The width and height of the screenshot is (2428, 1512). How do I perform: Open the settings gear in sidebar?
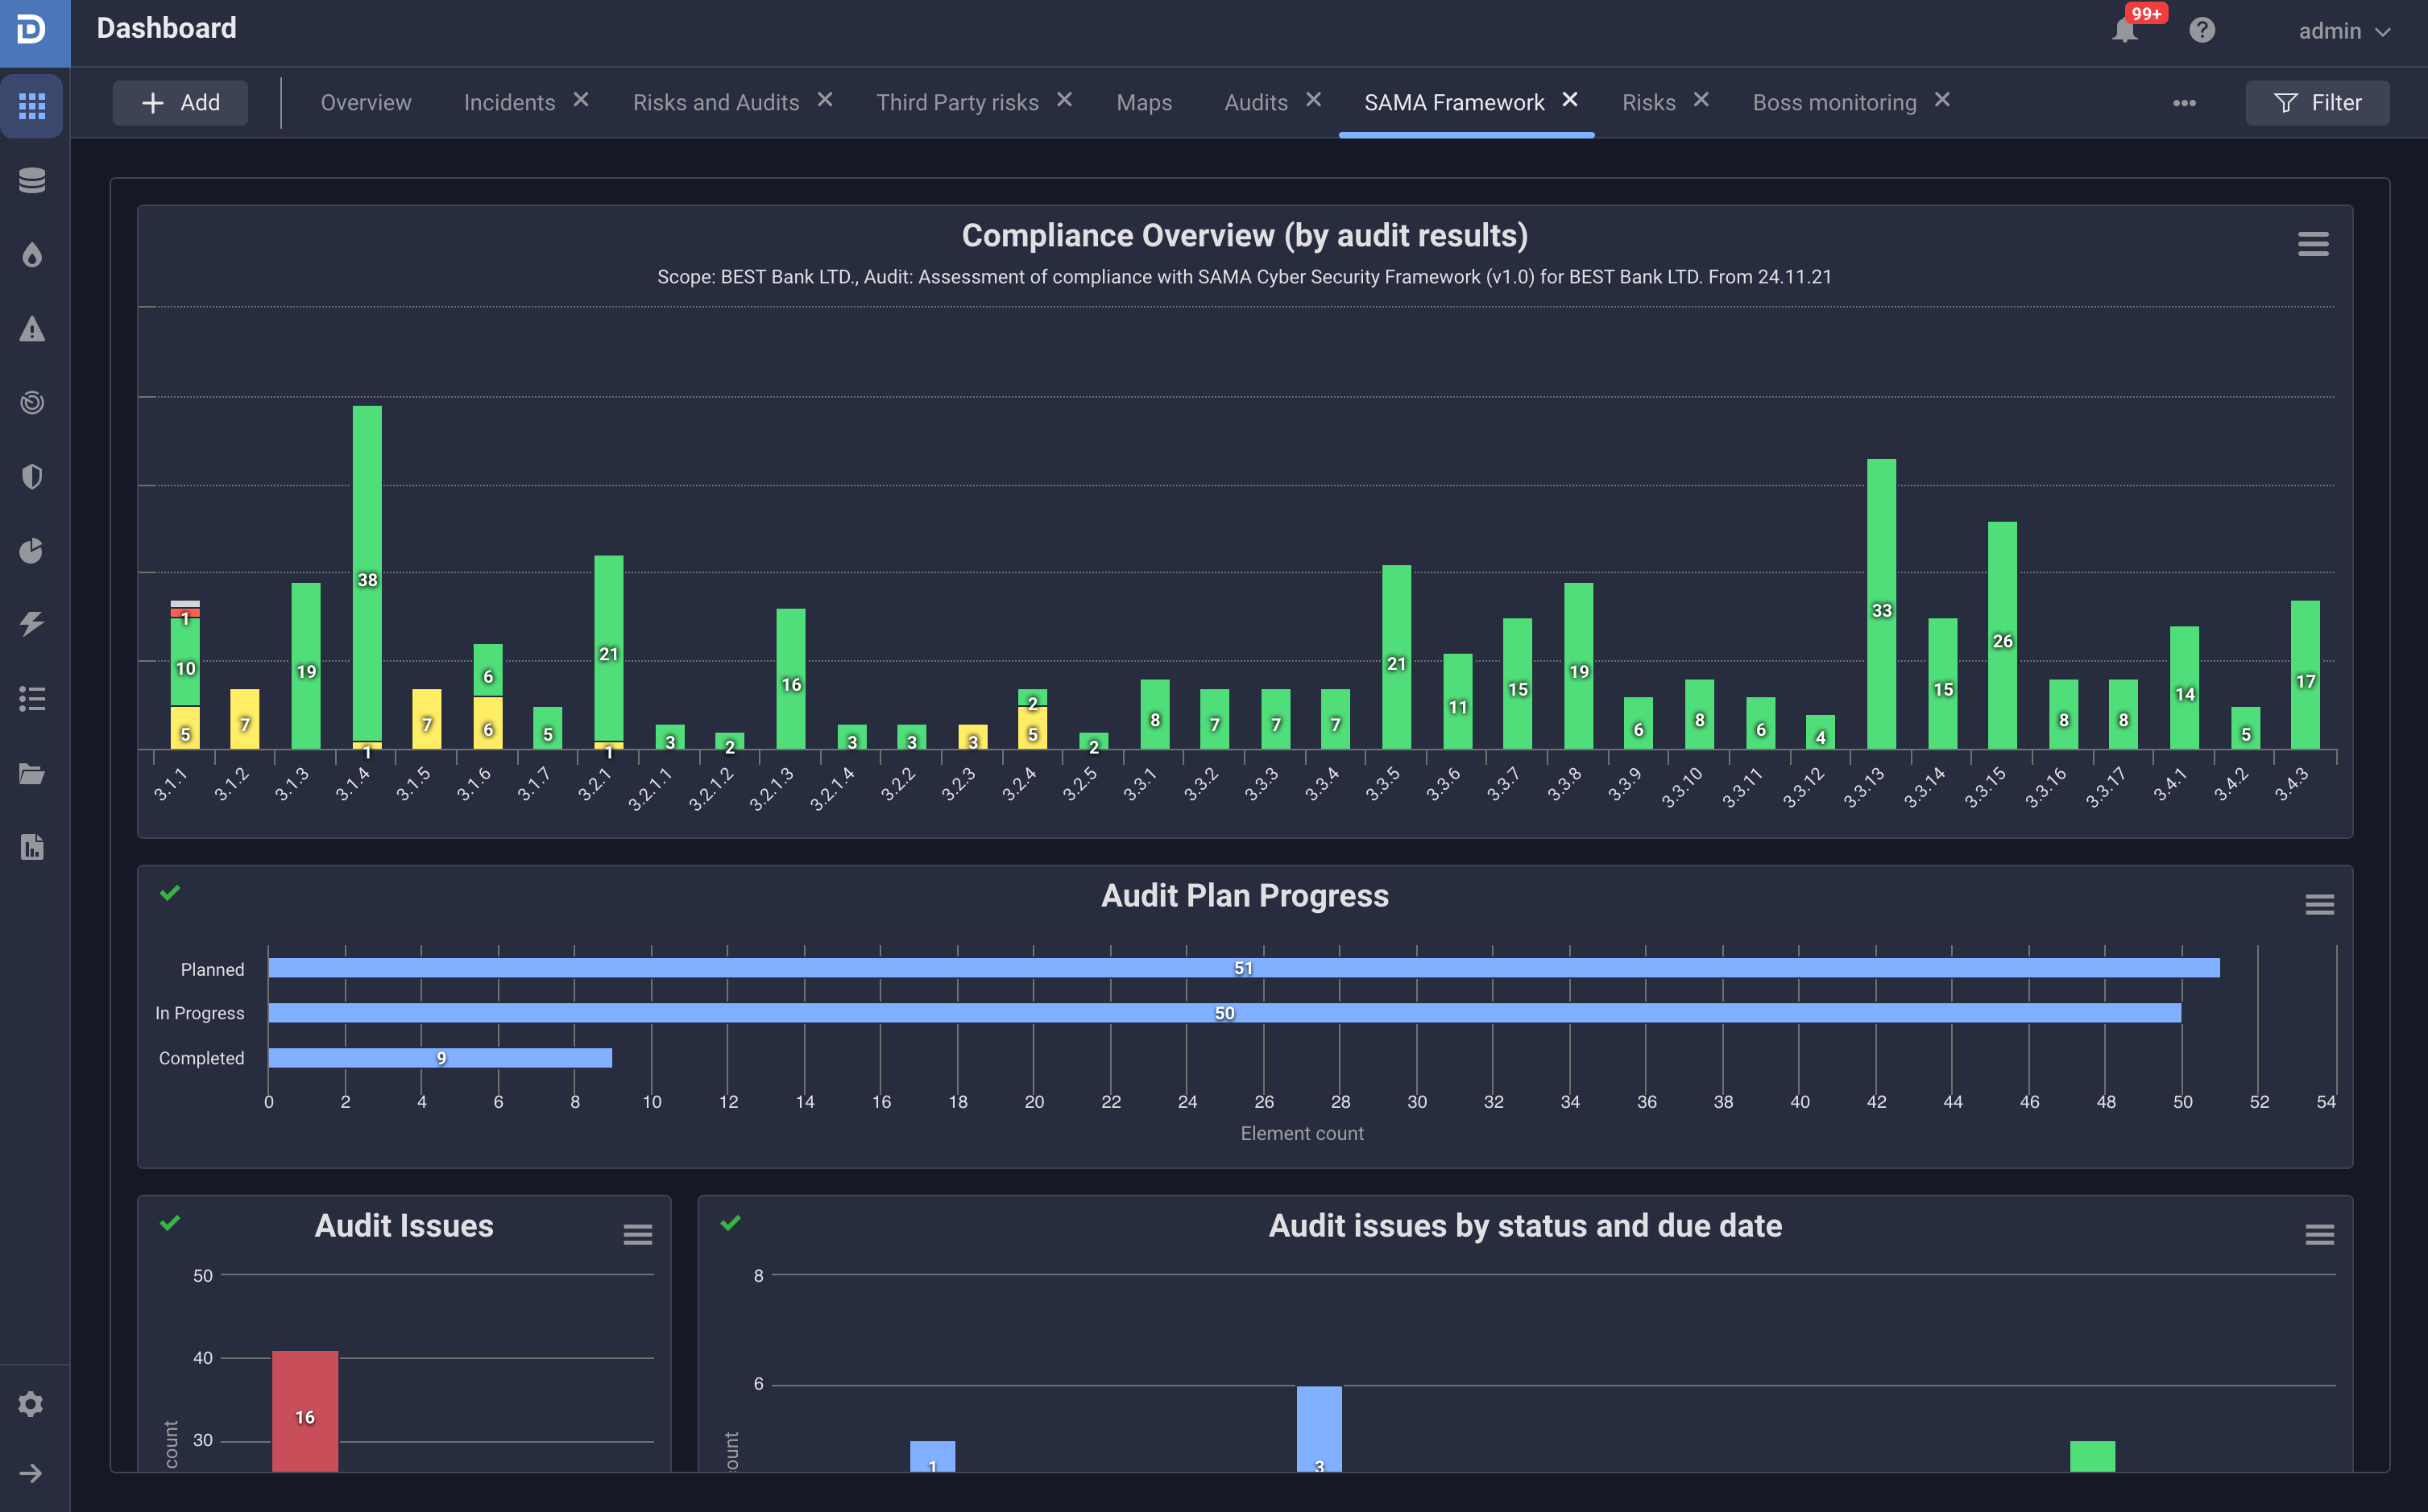[x=32, y=1404]
